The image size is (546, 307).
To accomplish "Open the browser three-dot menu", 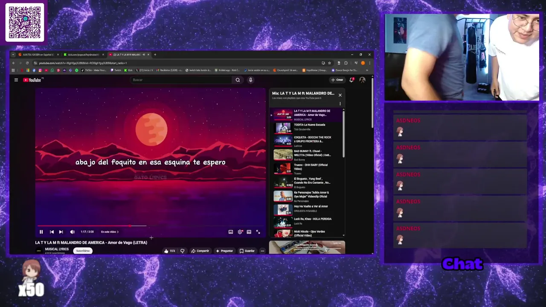I will pyautogui.click(x=369, y=63).
